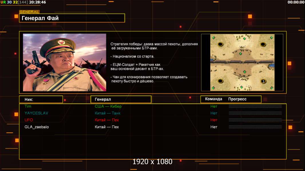Click the Национализм со старта tip line
This screenshot has height=171, width=305.
pyautogui.click(x=132, y=56)
